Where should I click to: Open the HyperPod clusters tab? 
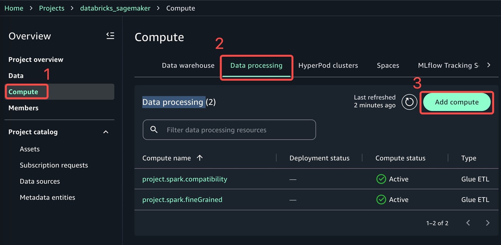pos(328,65)
